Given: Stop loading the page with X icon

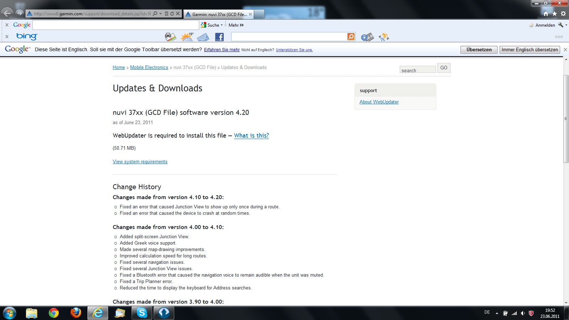Looking at the screenshot, I should coord(178,14).
